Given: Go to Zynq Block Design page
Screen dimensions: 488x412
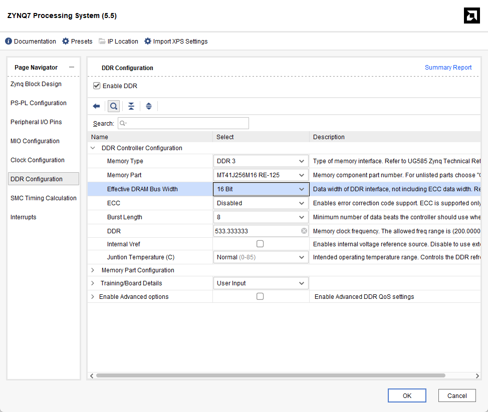Looking at the screenshot, I should tap(36, 84).
